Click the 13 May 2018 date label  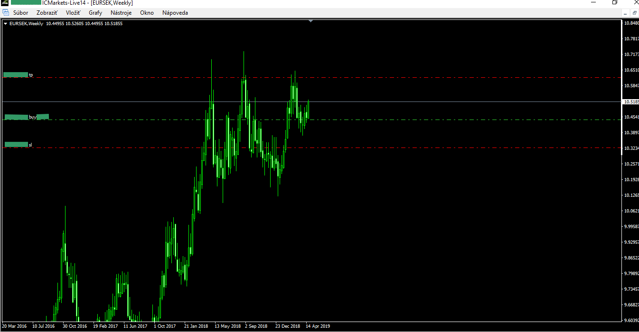[x=227, y=326]
